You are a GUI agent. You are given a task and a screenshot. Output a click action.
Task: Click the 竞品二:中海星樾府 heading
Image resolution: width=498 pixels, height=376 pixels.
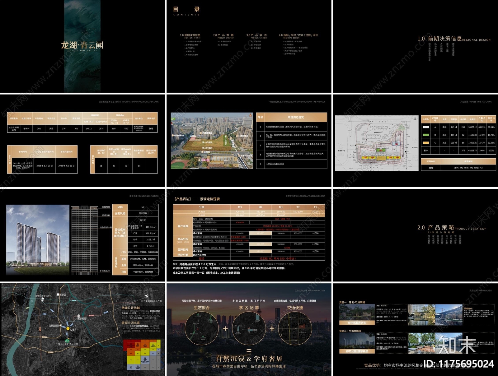pyautogui.click(x=350, y=331)
